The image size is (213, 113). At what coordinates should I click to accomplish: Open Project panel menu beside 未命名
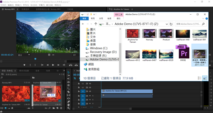pyautogui.click(x=15, y=71)
